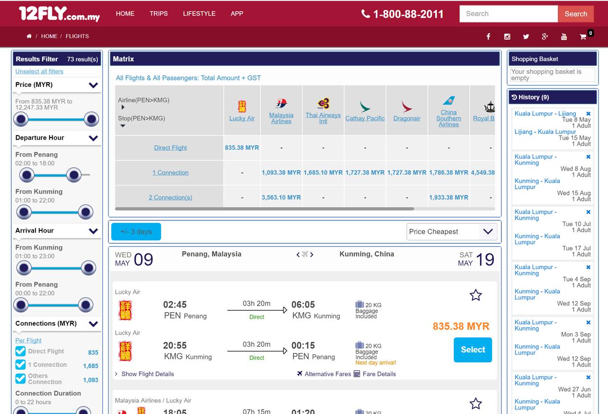Screen dimensions: 608x414
Task: Open the Facebook social icon
Action: tap(488, 36)
